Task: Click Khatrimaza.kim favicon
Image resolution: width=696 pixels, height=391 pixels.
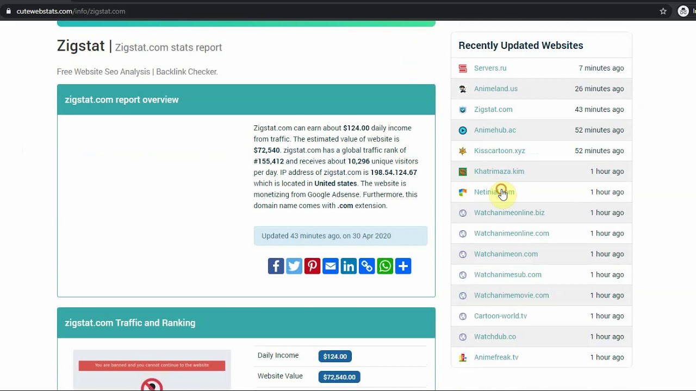Action: coord(463,172)
